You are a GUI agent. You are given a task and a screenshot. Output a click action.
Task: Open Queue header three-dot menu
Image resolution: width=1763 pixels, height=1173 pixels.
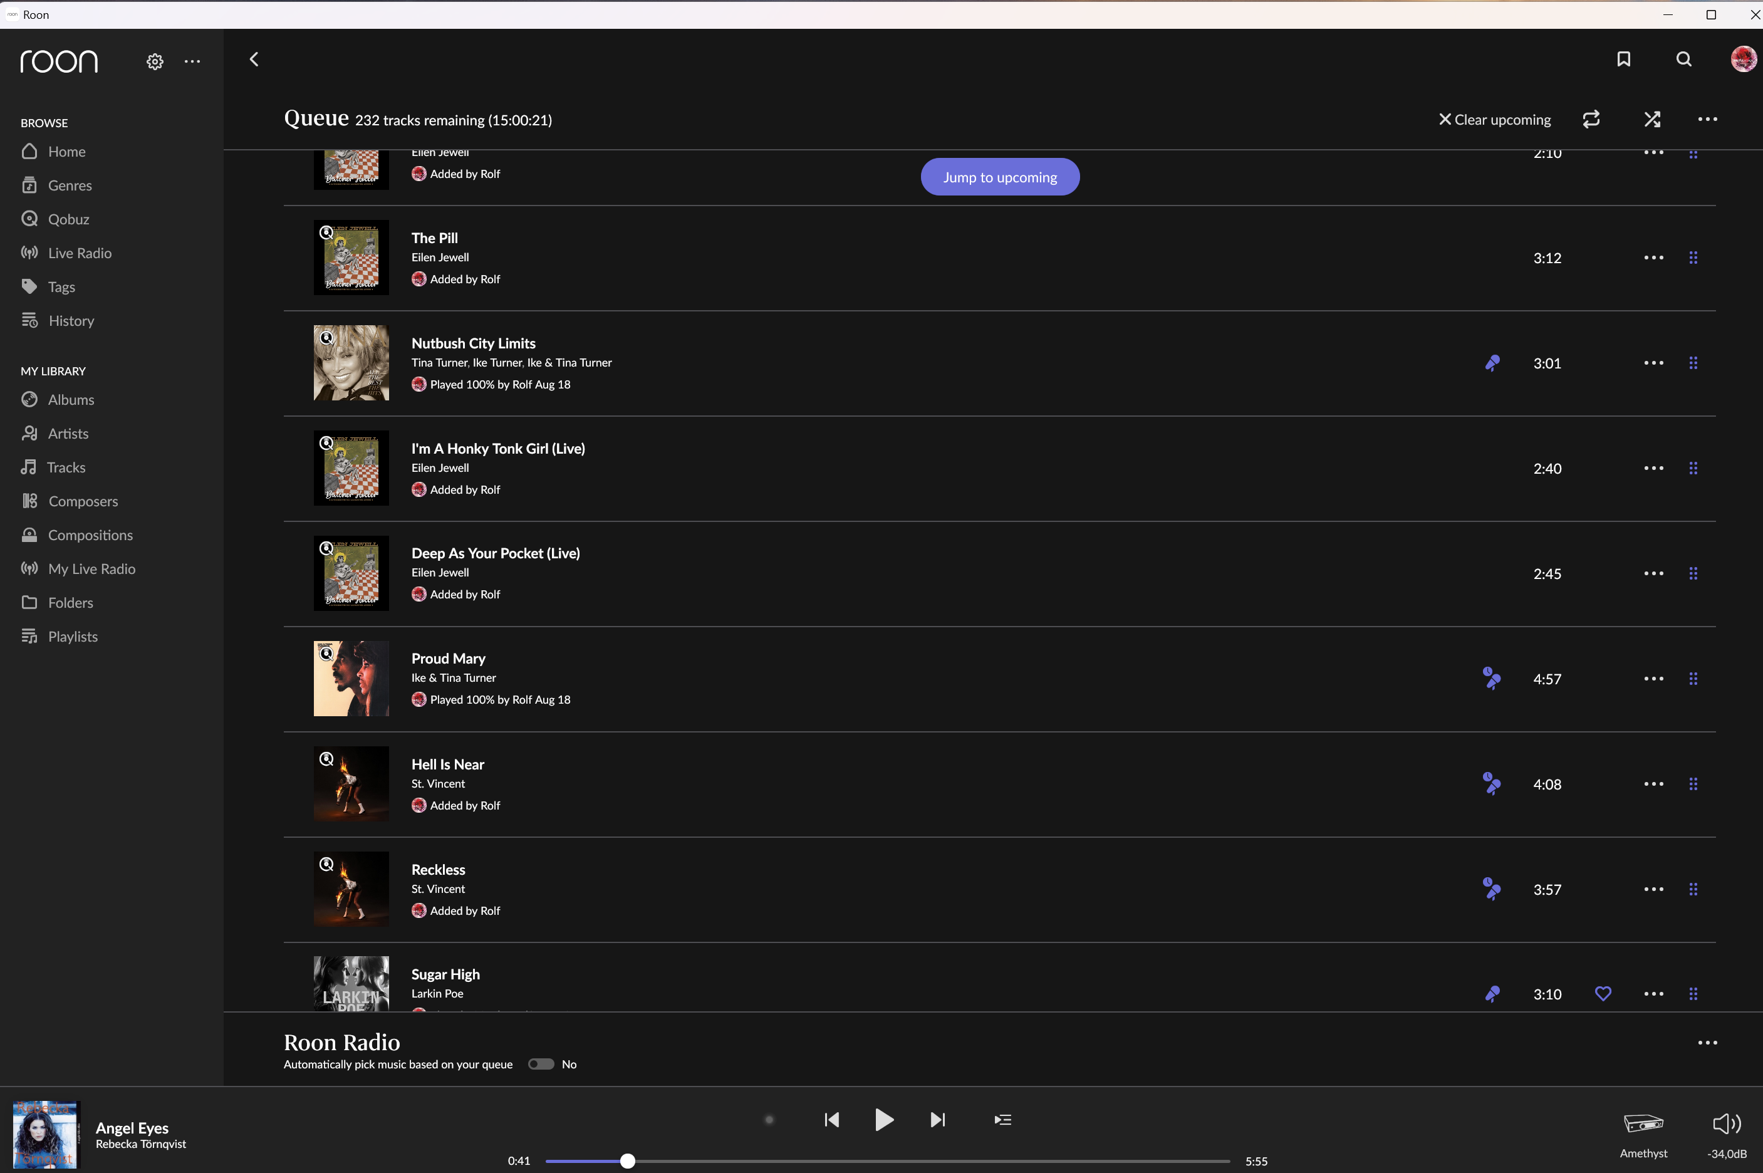click(1708, 119)
